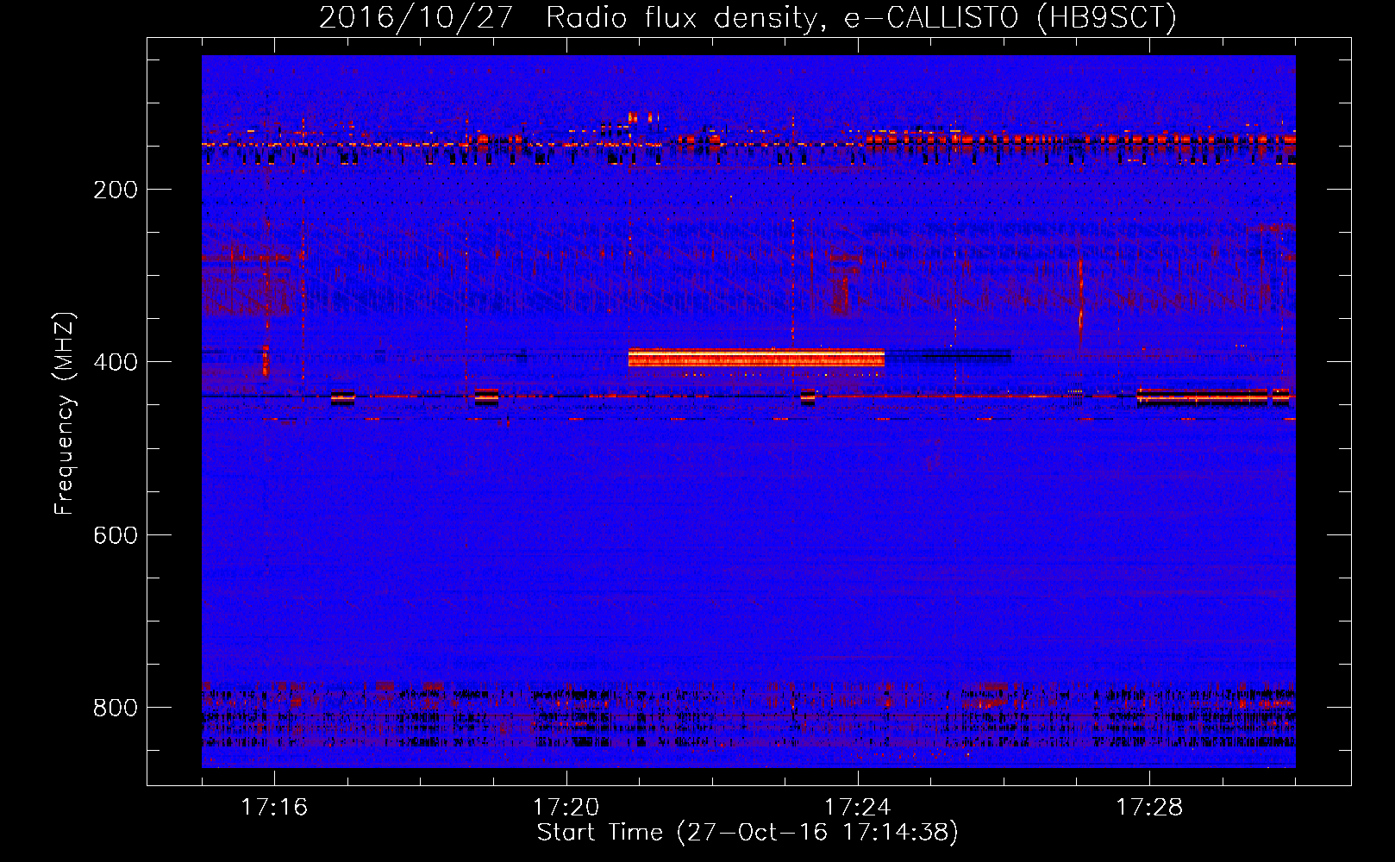Click the 400 frequency tick label
The height and width of the screenshot is (862, 1395).
pyautogui.click(x=116, y=362)
